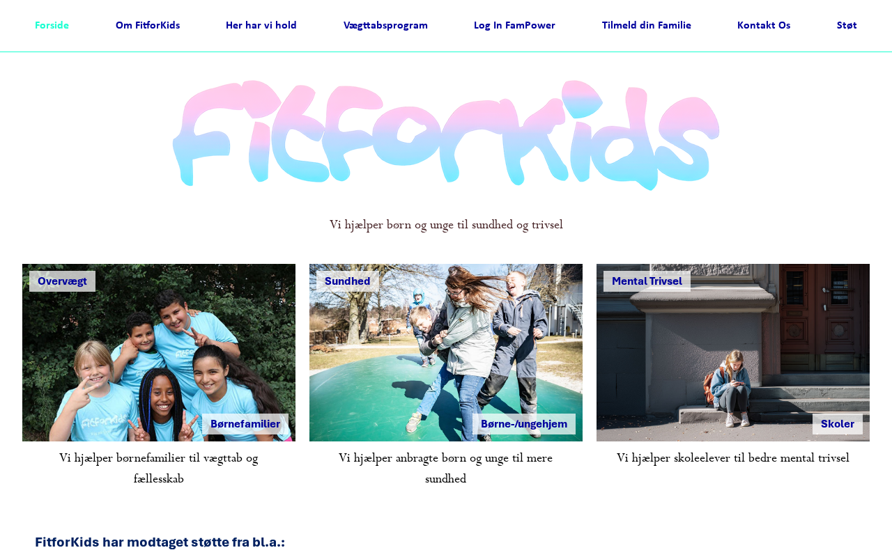Click Tilmeld din Familie in navigation
Image resolution: width=892 pixels, height=557 pixels.
(647, 26)
